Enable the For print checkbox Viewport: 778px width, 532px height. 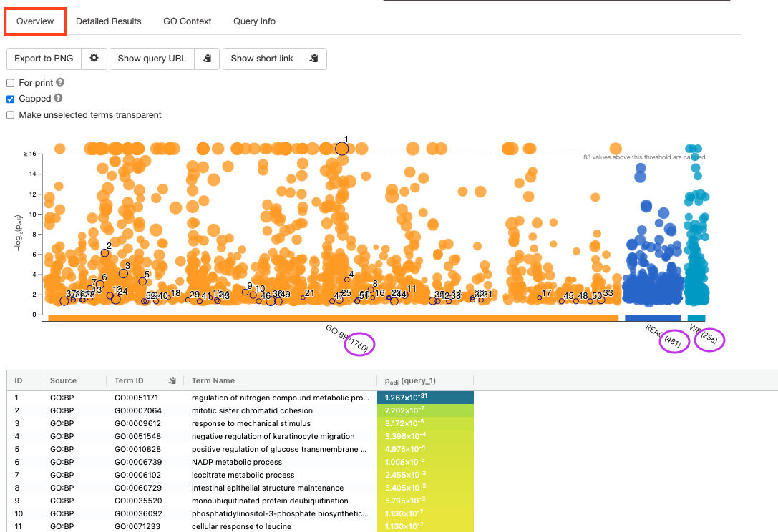[x=11, y=83]
